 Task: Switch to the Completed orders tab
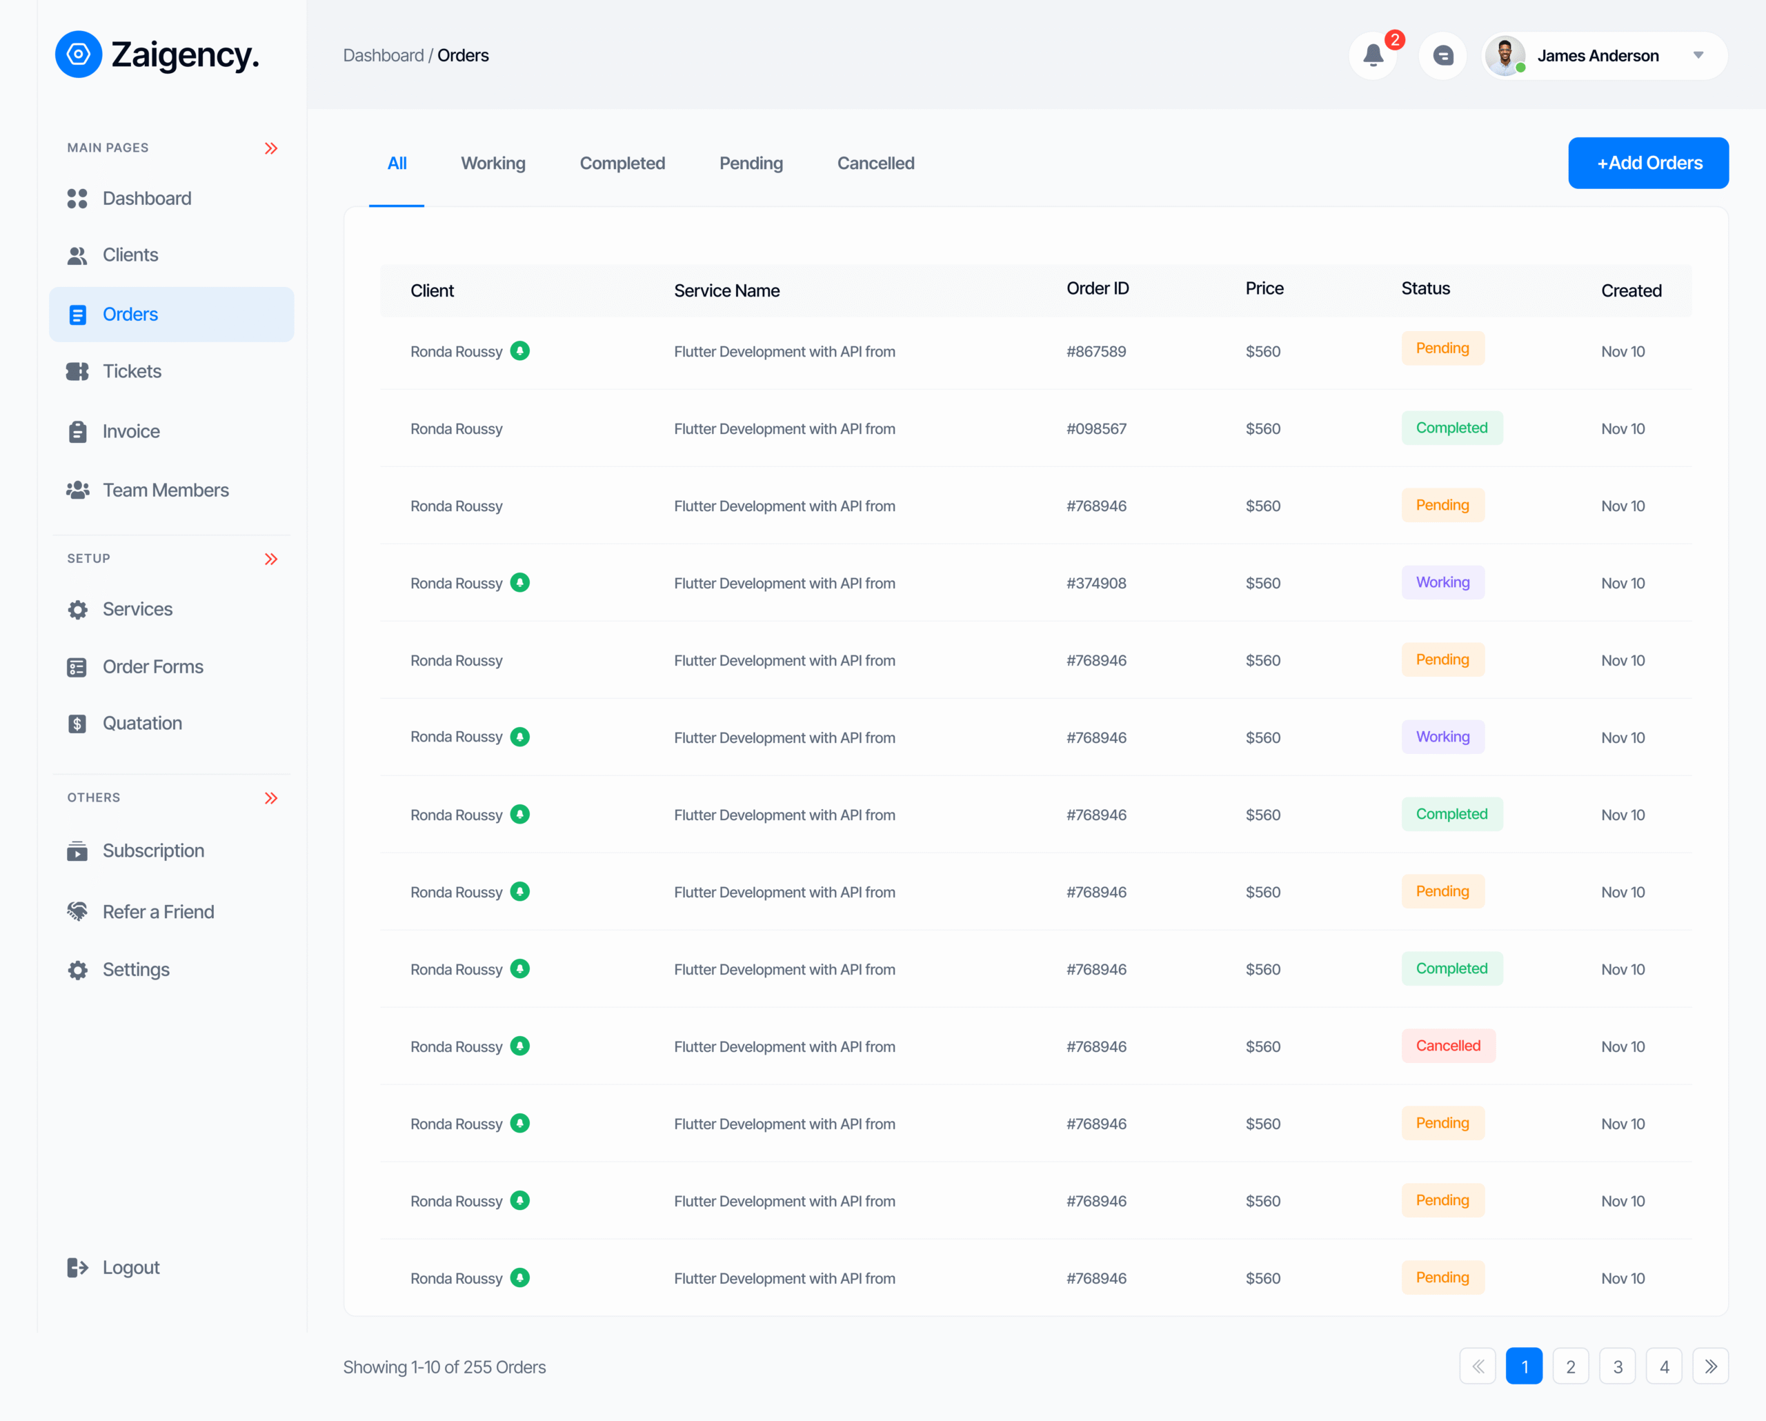[622, 163]
